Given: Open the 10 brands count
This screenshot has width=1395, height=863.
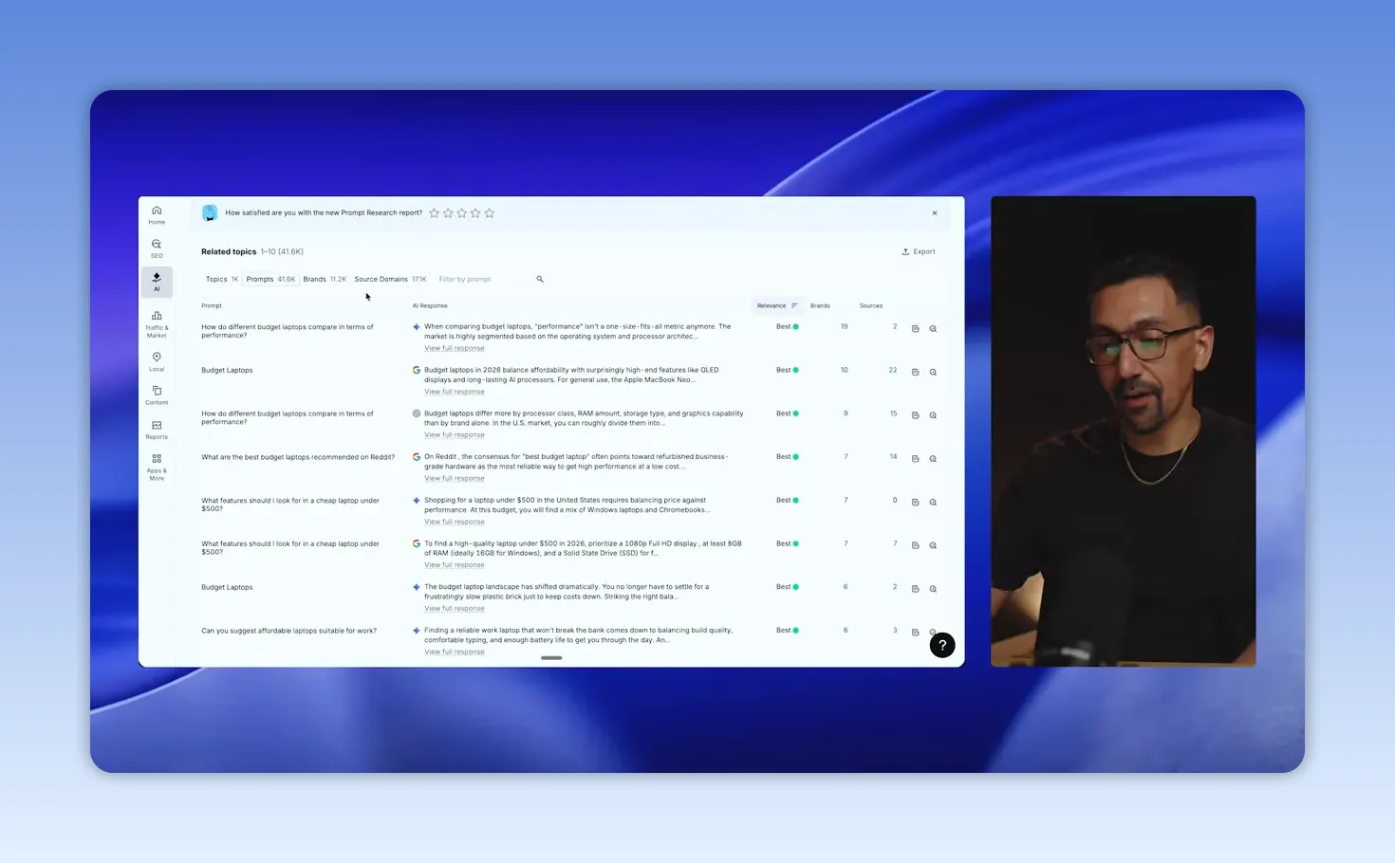Looking at the screenshot, I should pyautogui.click(x=845, y=370).
